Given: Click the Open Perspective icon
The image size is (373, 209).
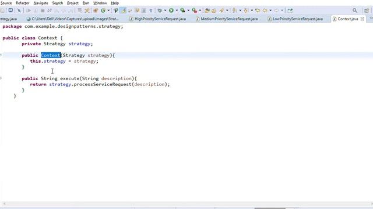Looking at the screenshot, I should click(x=367, y=10).
